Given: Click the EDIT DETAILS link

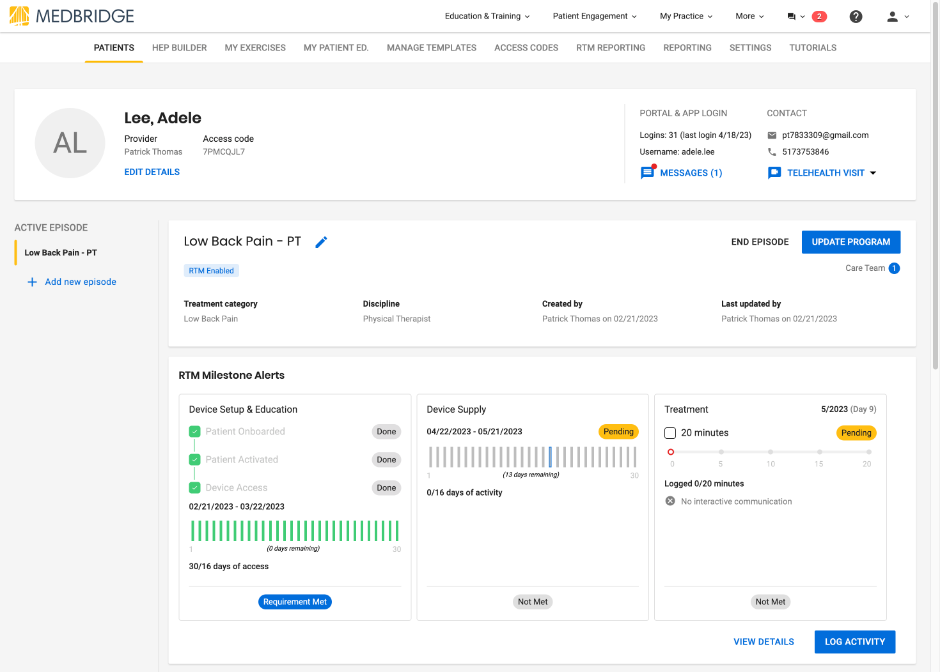Looking at the screenshot, I should pyautogui.click(x=152, y=172).
